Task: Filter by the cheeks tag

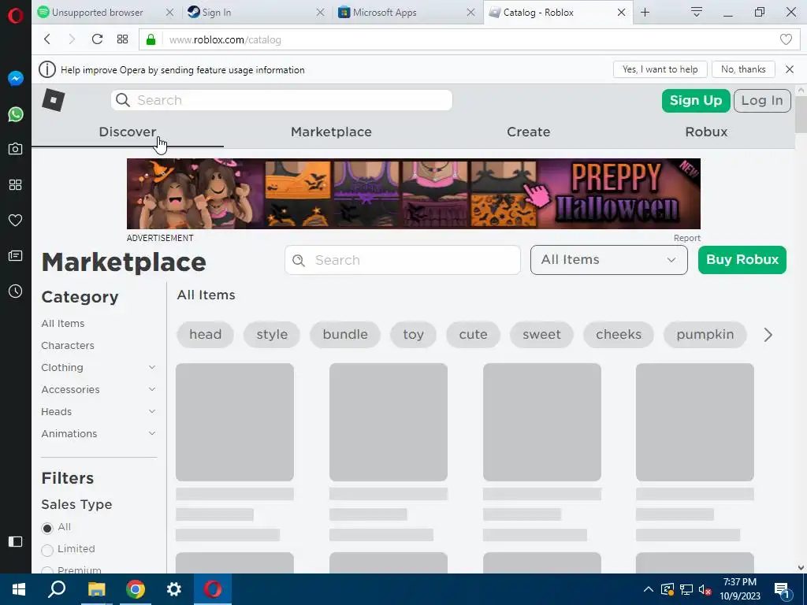Action: [x=619, y=334]
